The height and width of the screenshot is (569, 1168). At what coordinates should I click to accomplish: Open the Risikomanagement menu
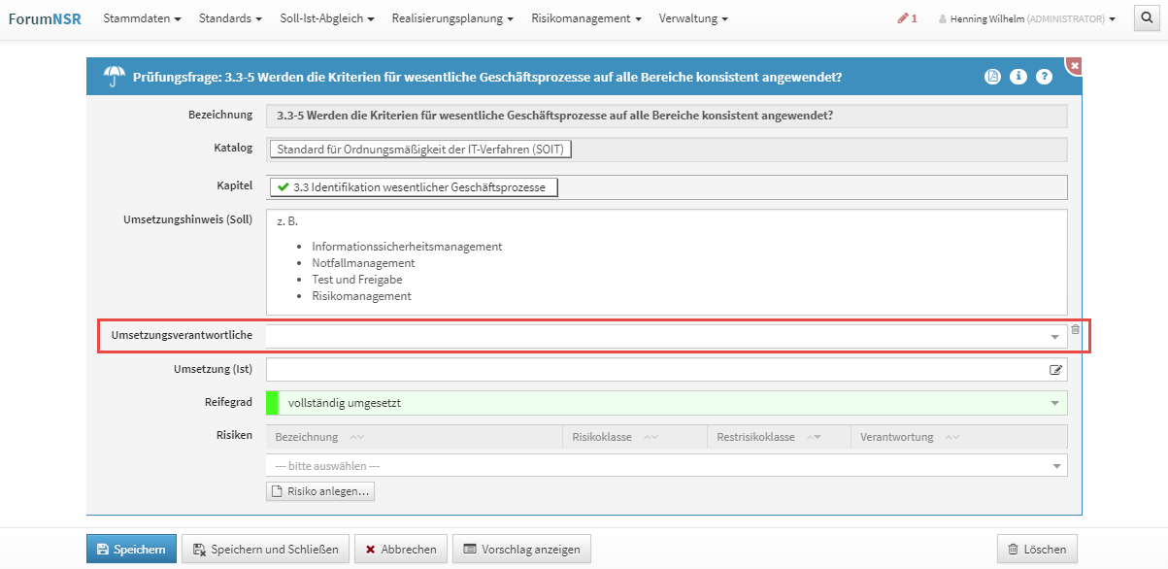pos(586,18)
